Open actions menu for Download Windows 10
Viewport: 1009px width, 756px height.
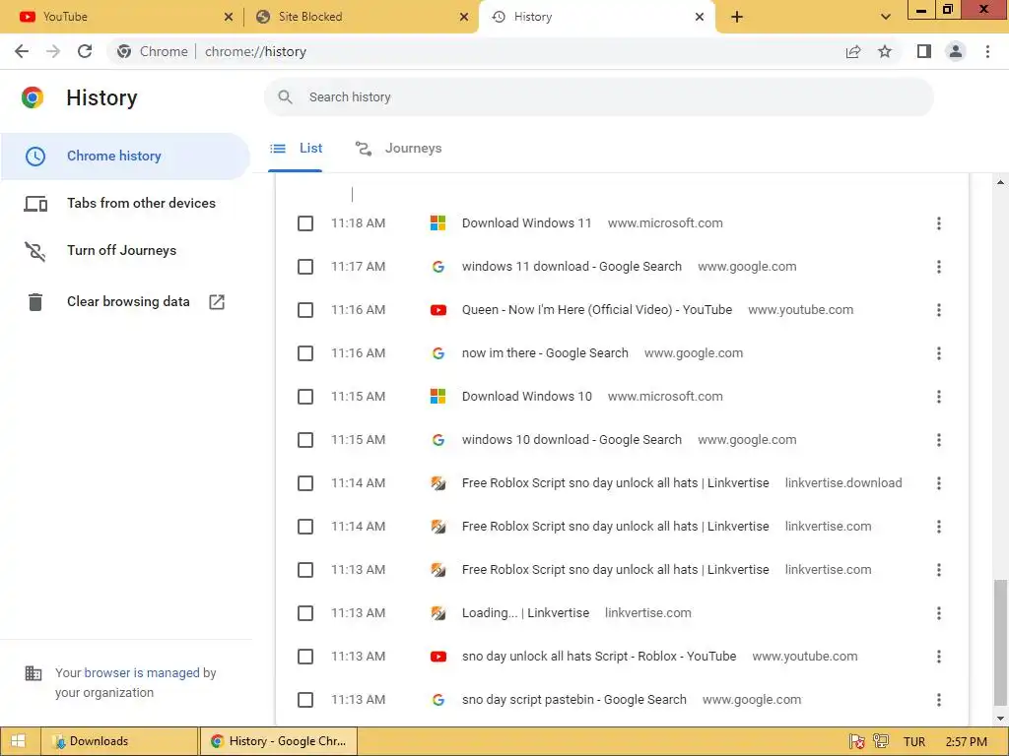tap(939, 397)
